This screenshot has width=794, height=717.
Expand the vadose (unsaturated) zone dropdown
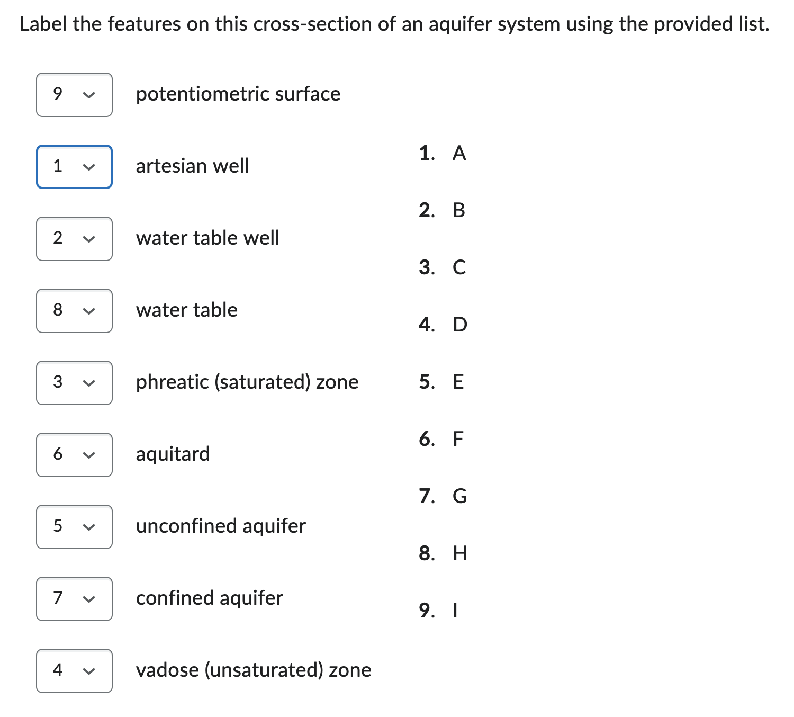point(74,671)
